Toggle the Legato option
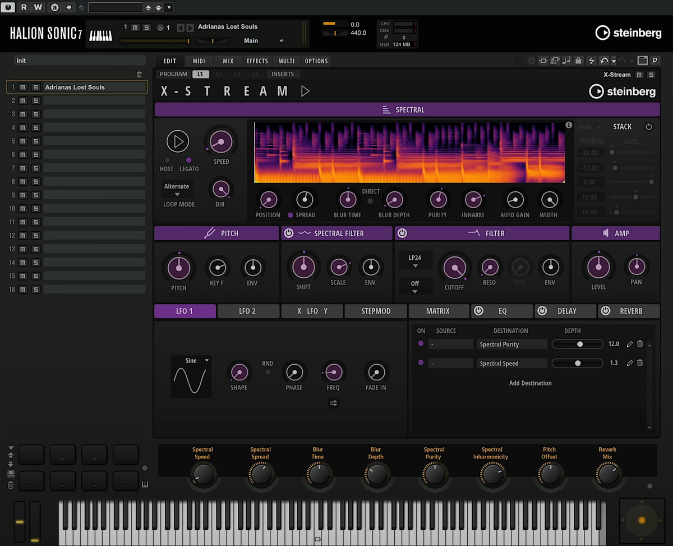 tap(188, 160)
